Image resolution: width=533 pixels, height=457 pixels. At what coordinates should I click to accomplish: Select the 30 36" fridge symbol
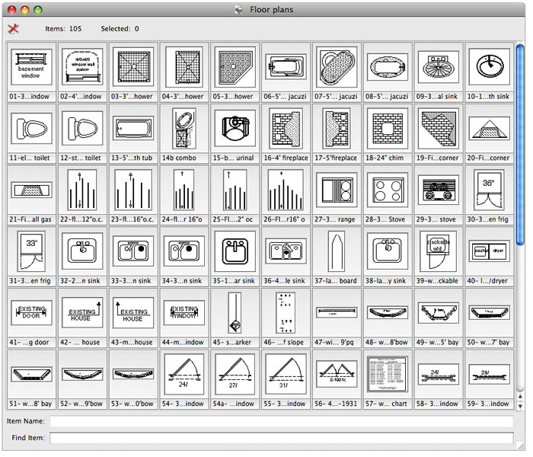(490, 192)
